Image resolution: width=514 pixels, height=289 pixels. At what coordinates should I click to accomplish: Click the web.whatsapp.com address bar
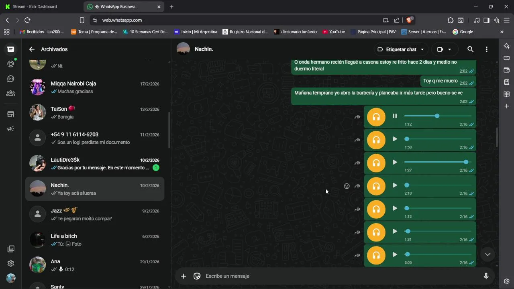pos(237,20)
